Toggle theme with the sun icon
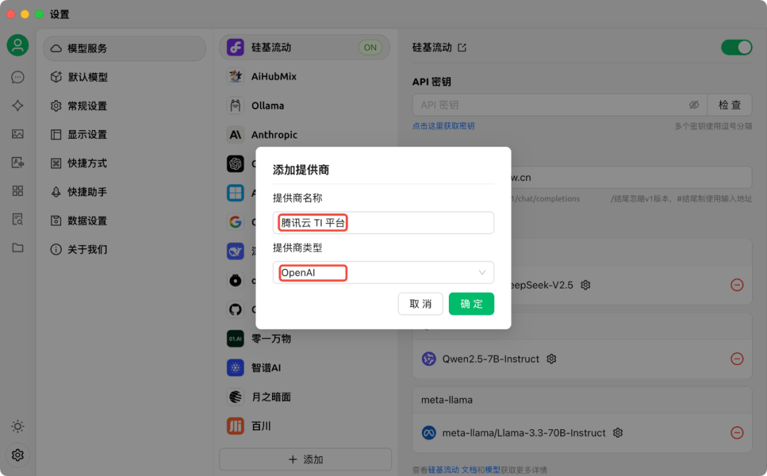This screenshot has height=476, width=767. pos(17,426)
